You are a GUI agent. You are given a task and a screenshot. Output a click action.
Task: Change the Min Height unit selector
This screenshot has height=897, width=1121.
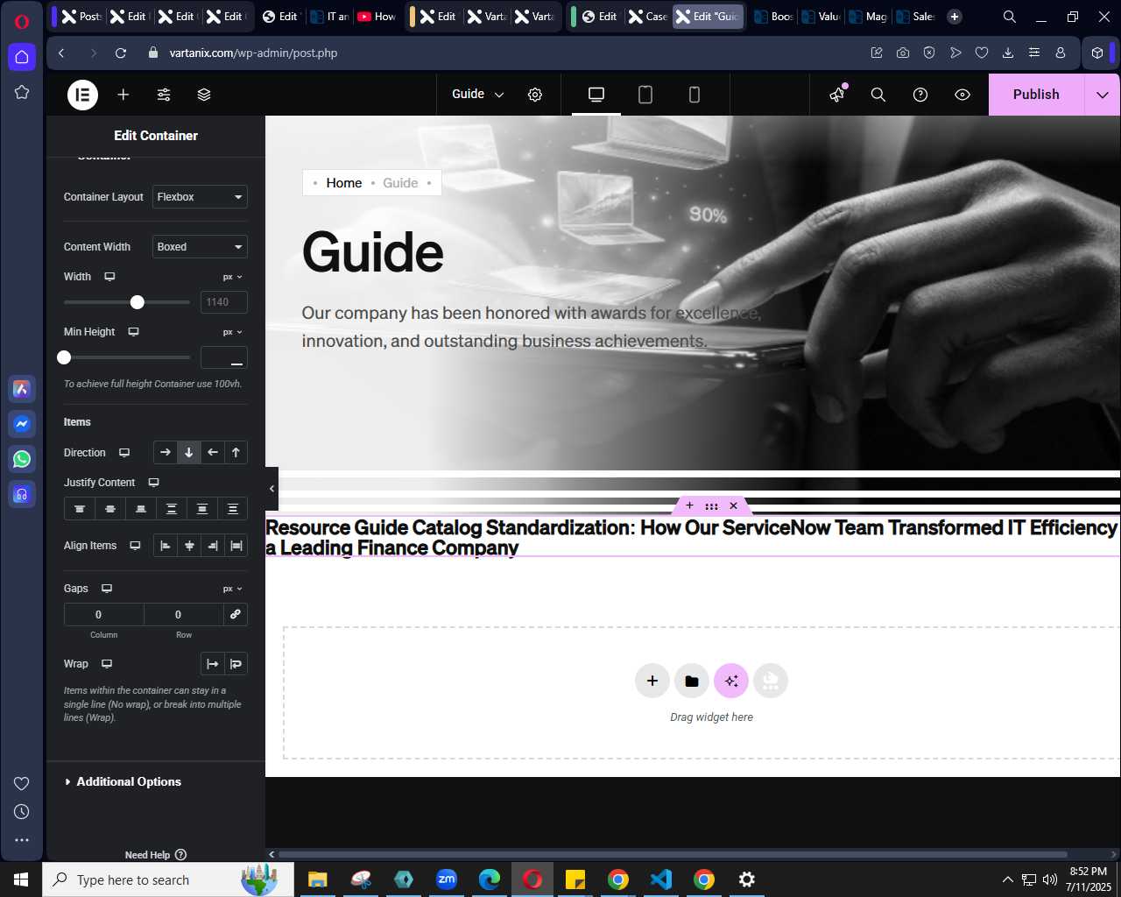(232, 332)
